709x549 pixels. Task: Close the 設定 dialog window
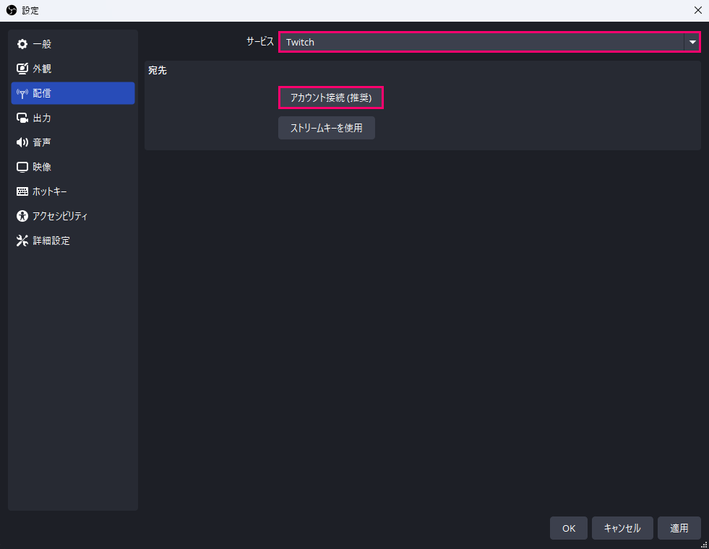coord(697,10)
